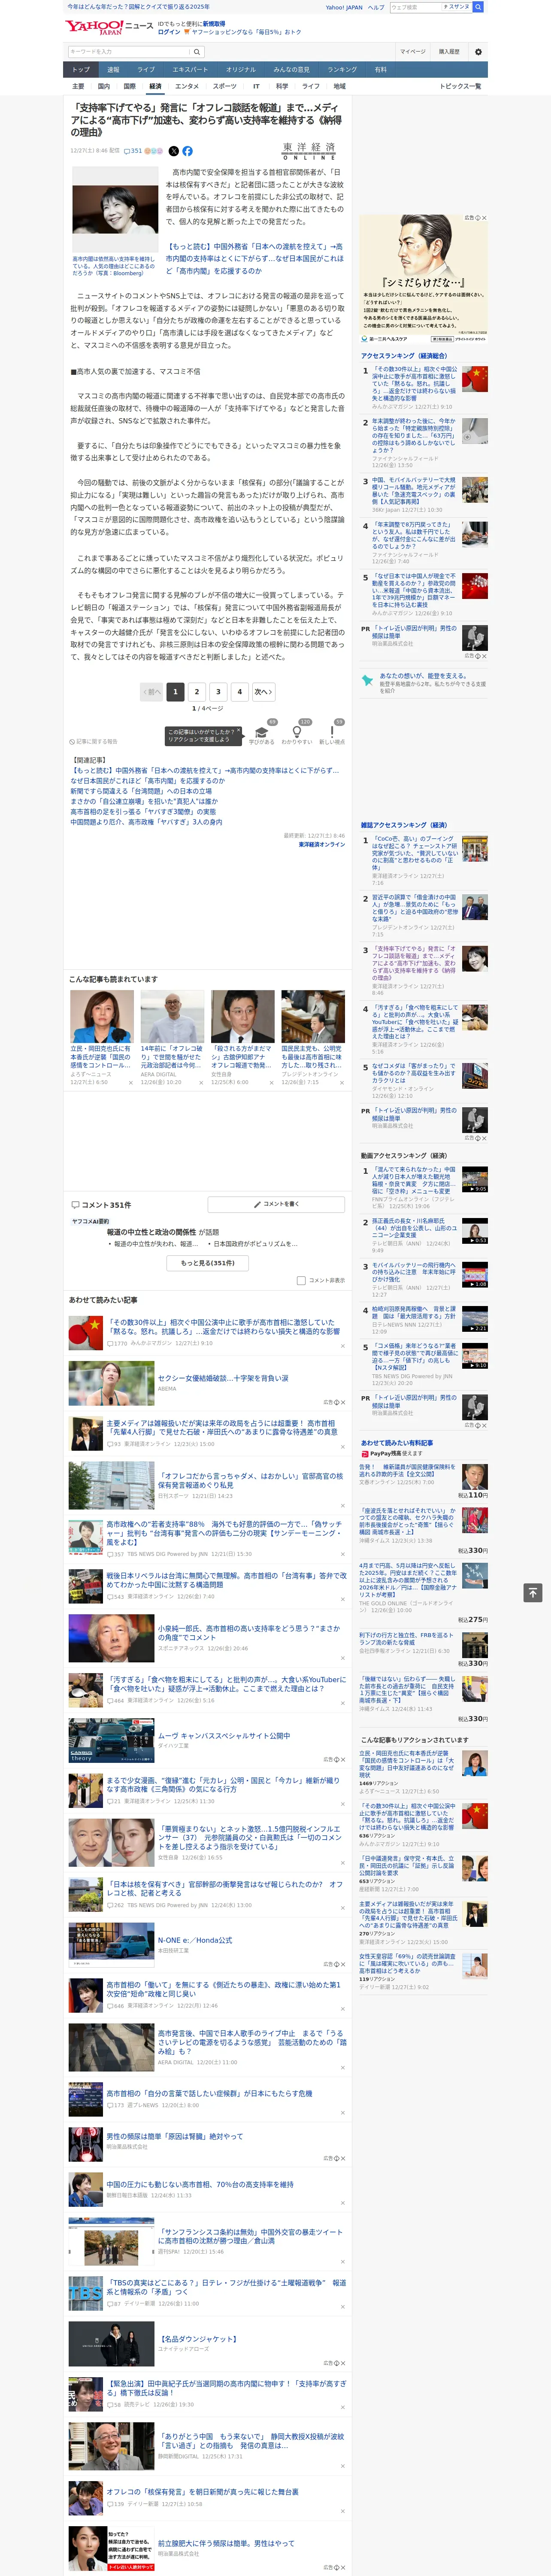Click the 東洋経済 ONLINE publisher logo
The height and width of the screenshot is (2576, 551).
[x=309, y=151]
